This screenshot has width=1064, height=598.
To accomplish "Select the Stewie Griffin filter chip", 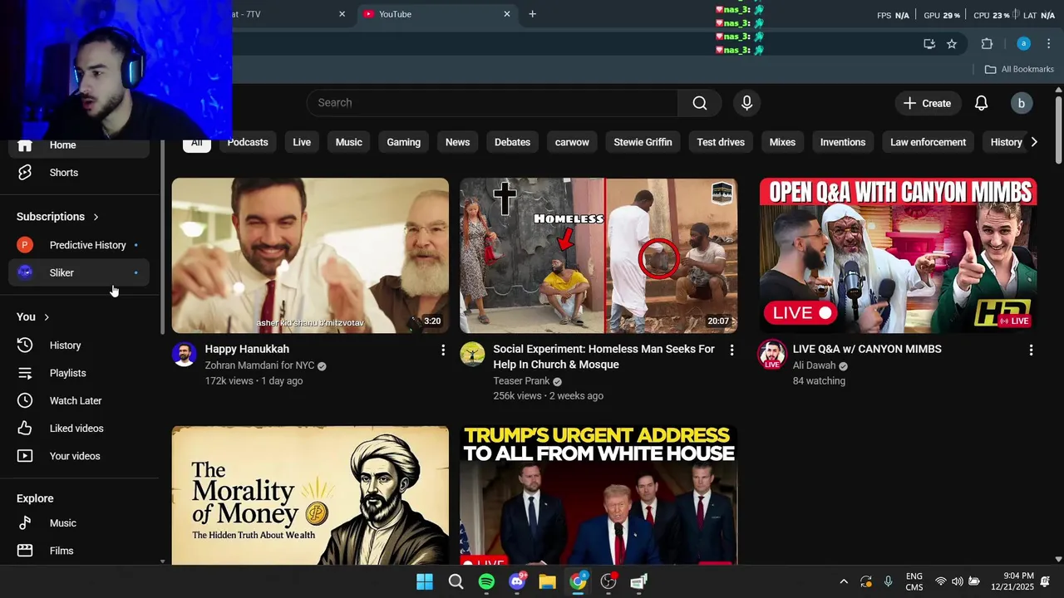I will pyautogui.click(x=643, y=142).
